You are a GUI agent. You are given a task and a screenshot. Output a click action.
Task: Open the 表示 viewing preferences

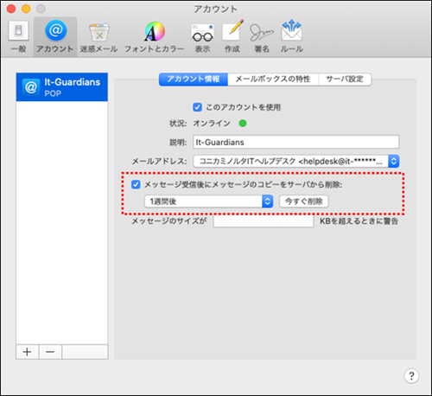coord(202,36)
